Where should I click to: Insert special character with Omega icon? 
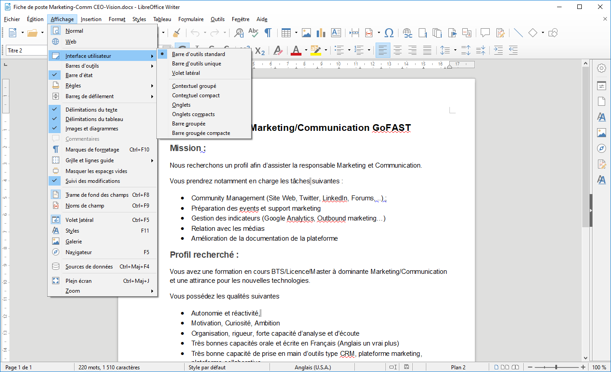(x=390, y=33)
